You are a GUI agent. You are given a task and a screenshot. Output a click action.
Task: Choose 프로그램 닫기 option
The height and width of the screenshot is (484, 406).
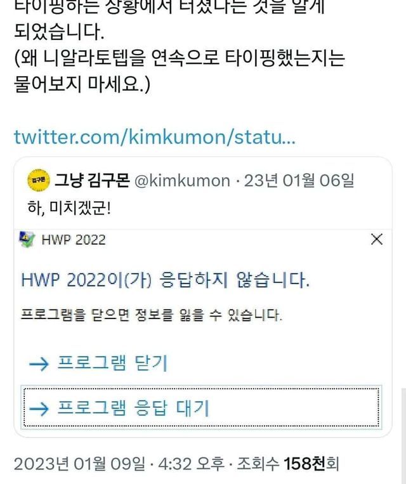pyautogui.click(x=112, y=363)
